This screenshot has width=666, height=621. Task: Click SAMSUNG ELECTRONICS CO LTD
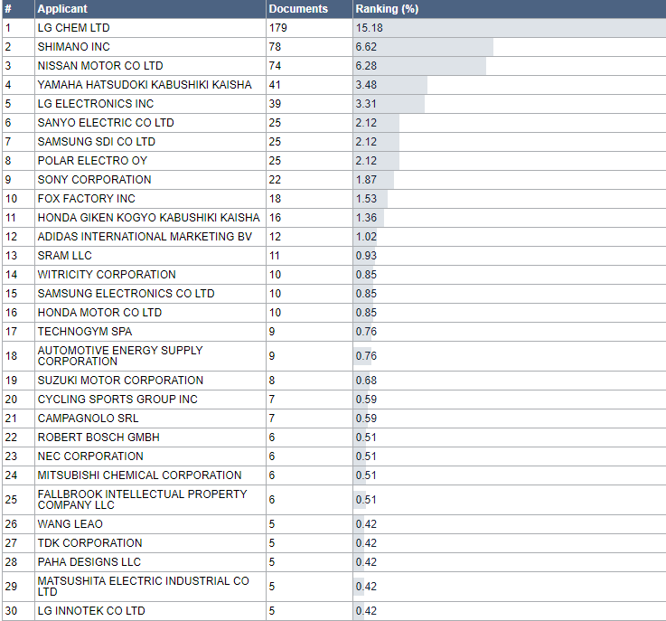(127, 294)
